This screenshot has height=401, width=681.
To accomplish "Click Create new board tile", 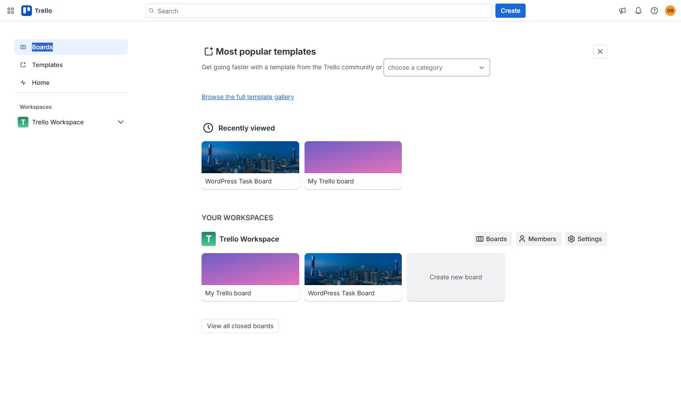I will pos(456,277).
